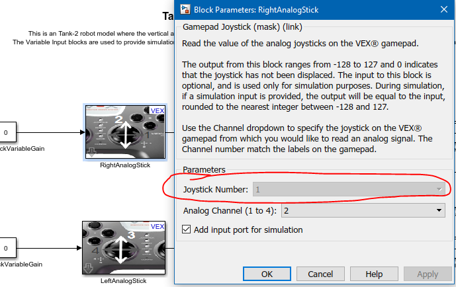Click OK to confirm block parameters

tap(267, 274)
